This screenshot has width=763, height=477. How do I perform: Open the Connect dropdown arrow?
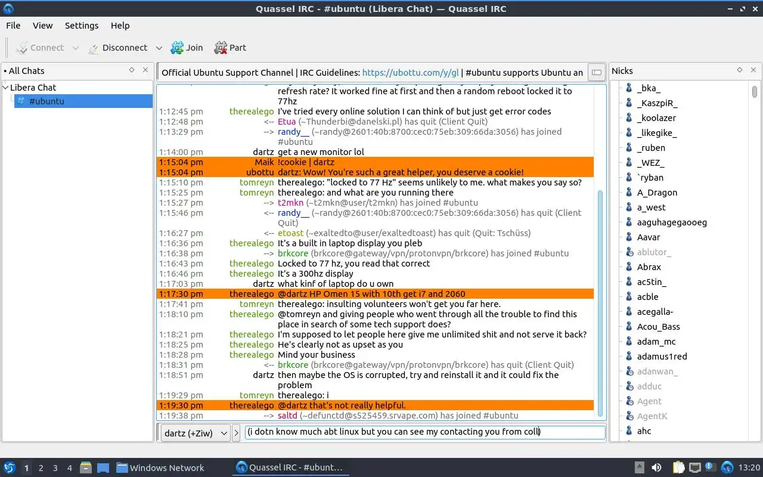[75, 48]
